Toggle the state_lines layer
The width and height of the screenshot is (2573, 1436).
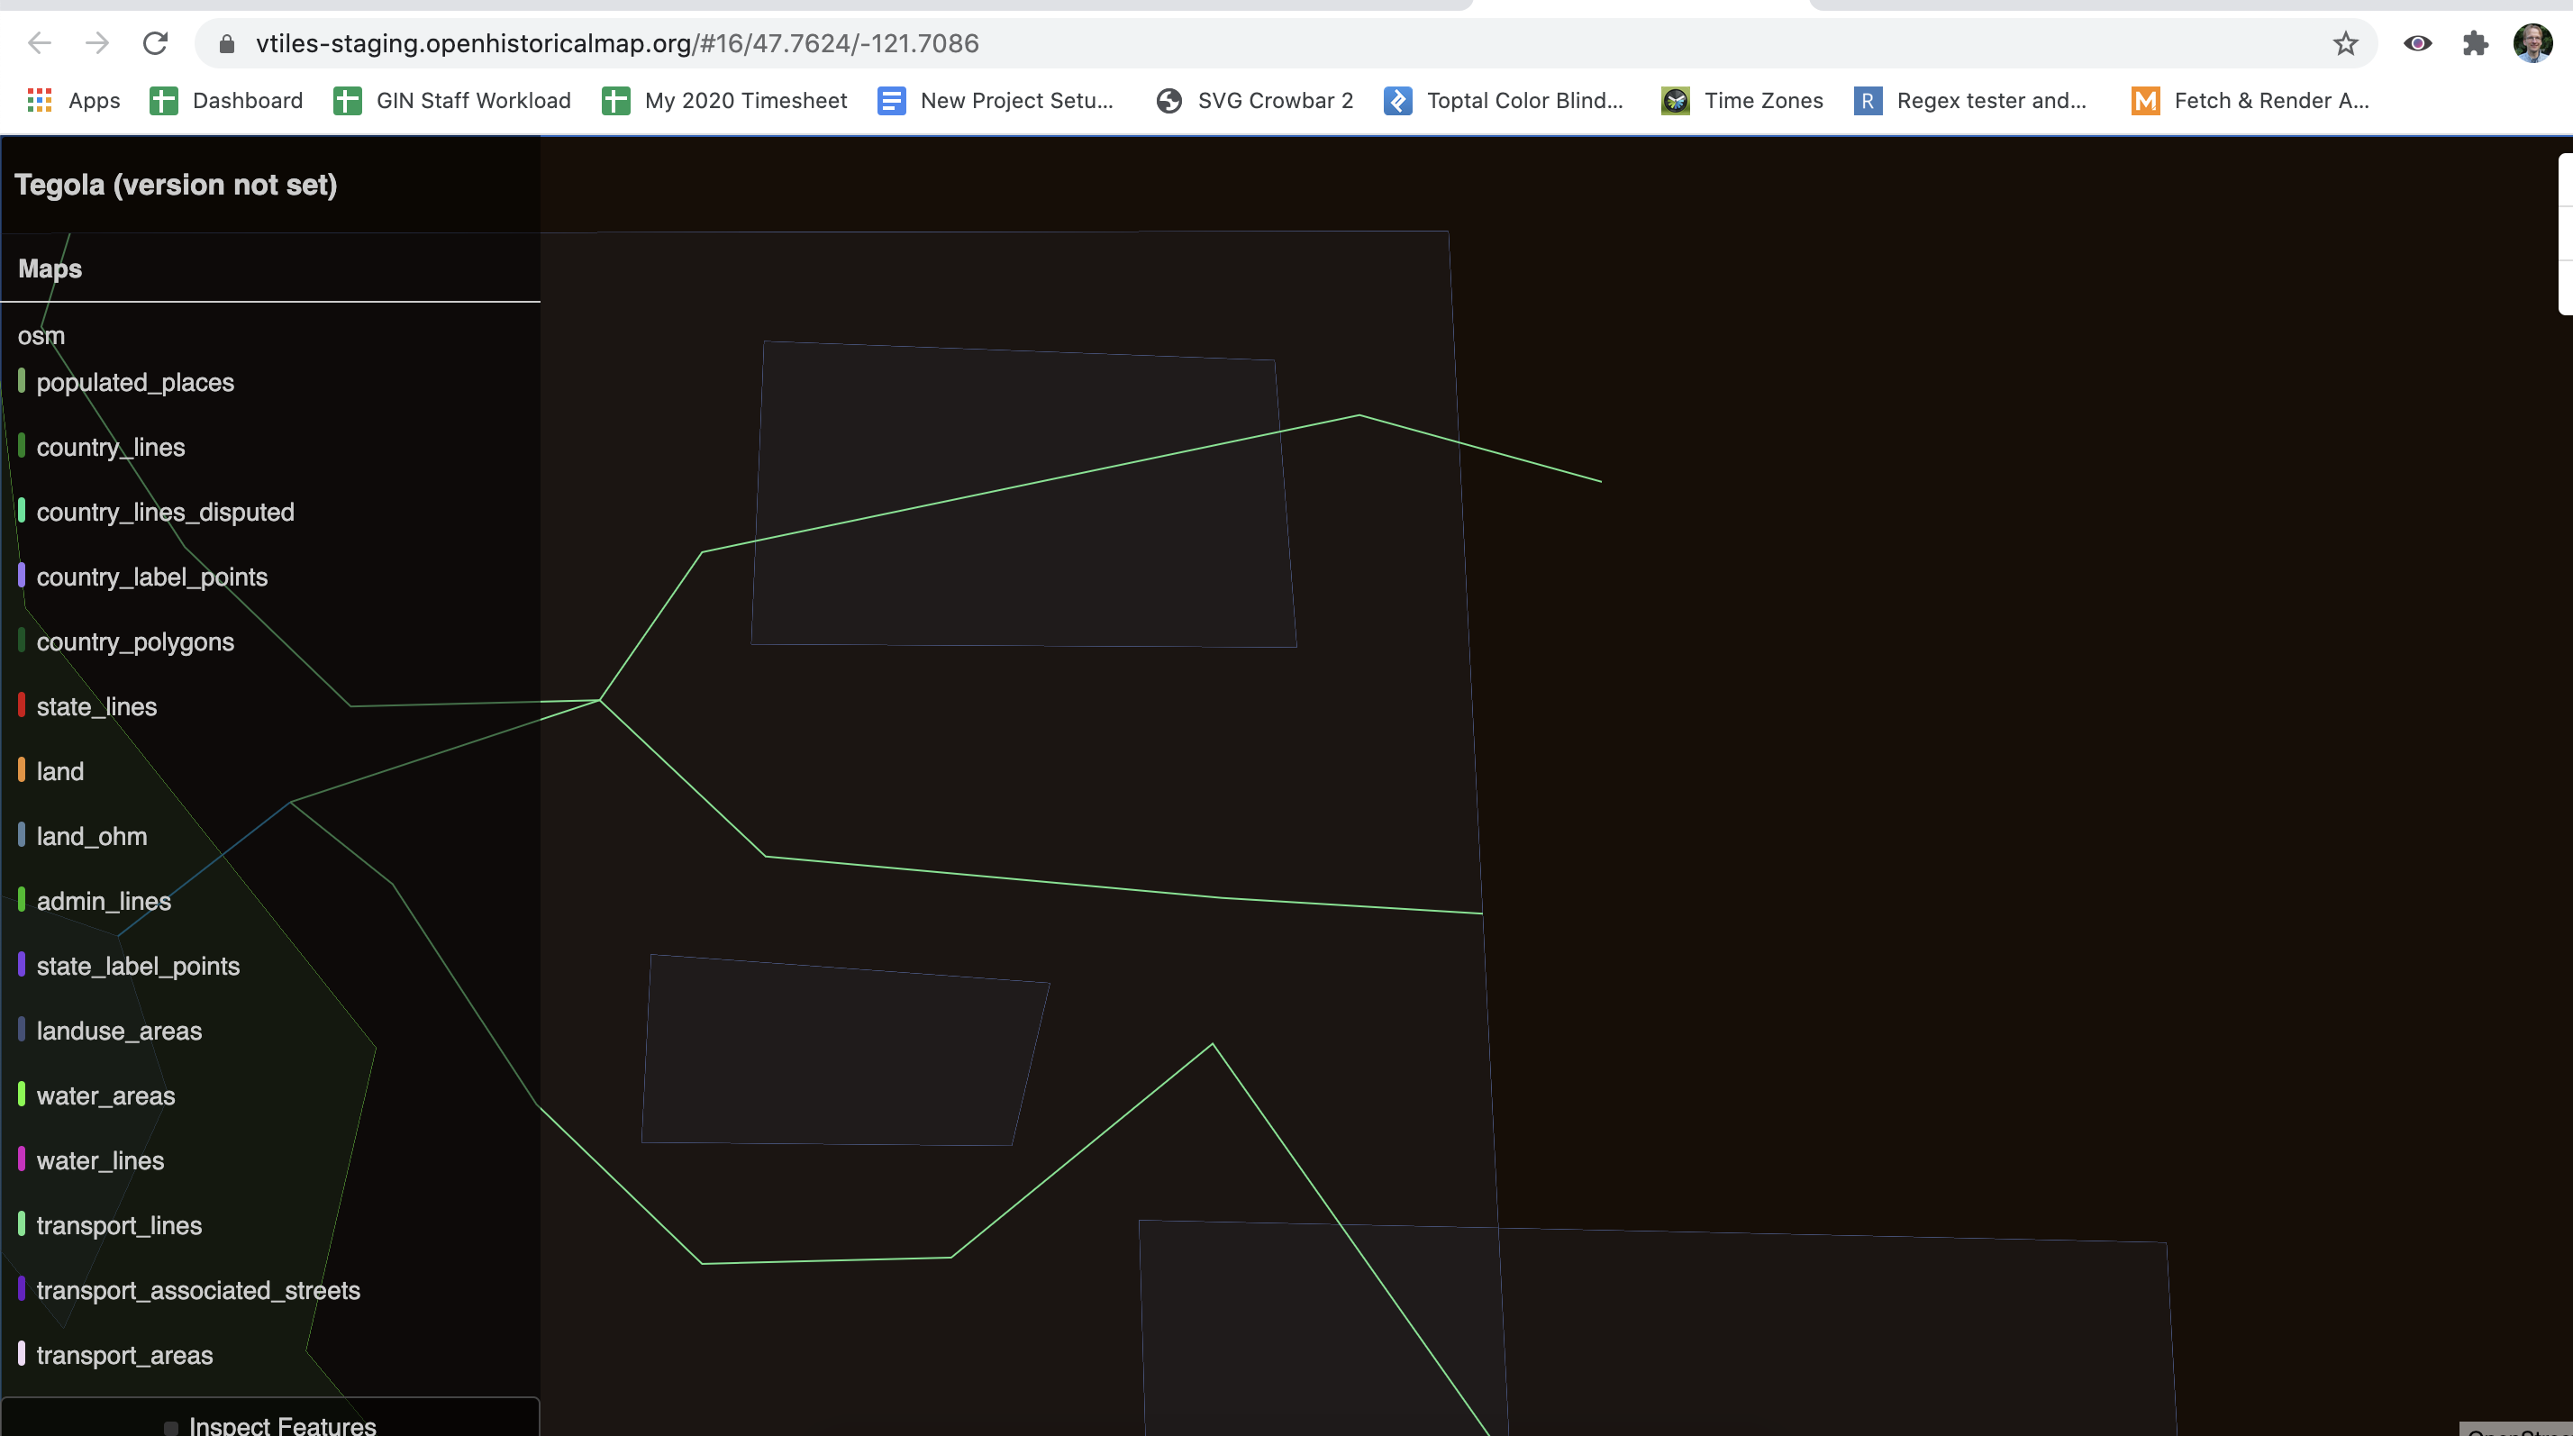tap(88, 707)
